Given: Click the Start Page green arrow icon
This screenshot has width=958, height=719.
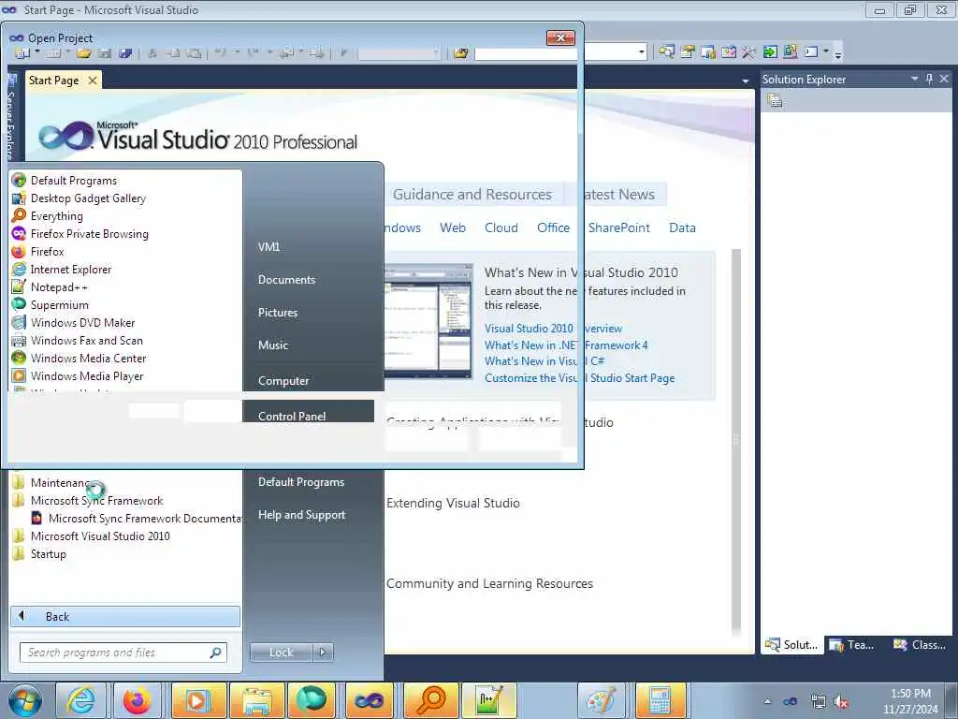Looking at the screenshot, I should 770,52.
